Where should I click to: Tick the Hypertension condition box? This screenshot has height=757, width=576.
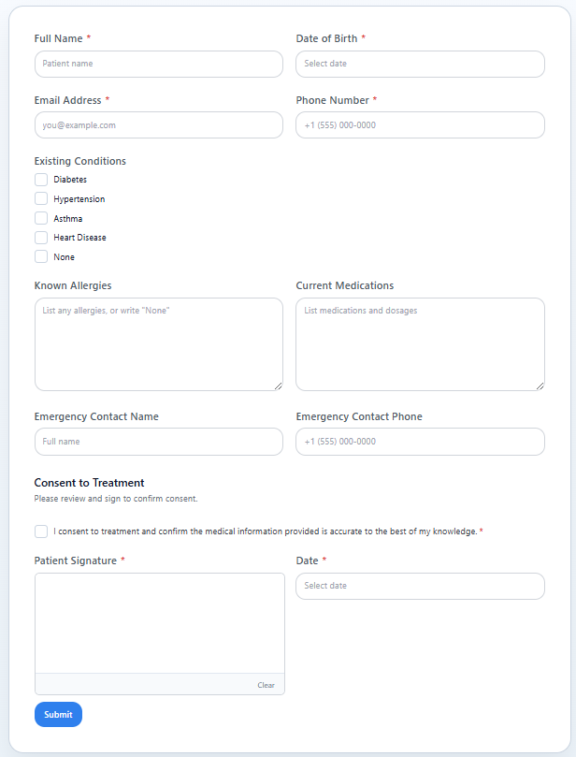[x=41, y=199]
